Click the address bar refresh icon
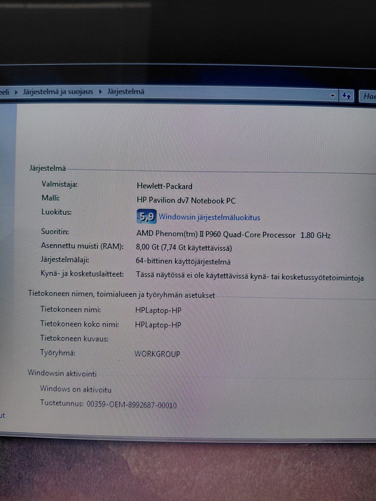Viewport: 376px width, 501px height. [346, 96]
